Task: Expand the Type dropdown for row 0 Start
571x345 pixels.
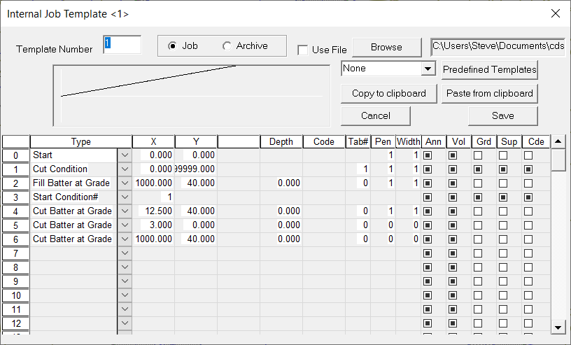Action: (x=125, y=155)
